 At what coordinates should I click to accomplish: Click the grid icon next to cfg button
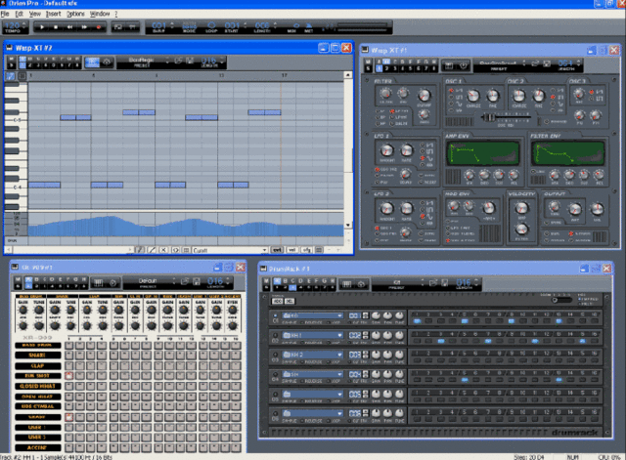point(319,250)
